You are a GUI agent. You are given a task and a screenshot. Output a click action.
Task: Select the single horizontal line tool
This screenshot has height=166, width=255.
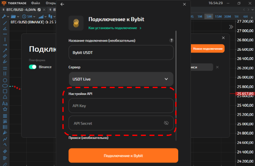coord(5,34)
